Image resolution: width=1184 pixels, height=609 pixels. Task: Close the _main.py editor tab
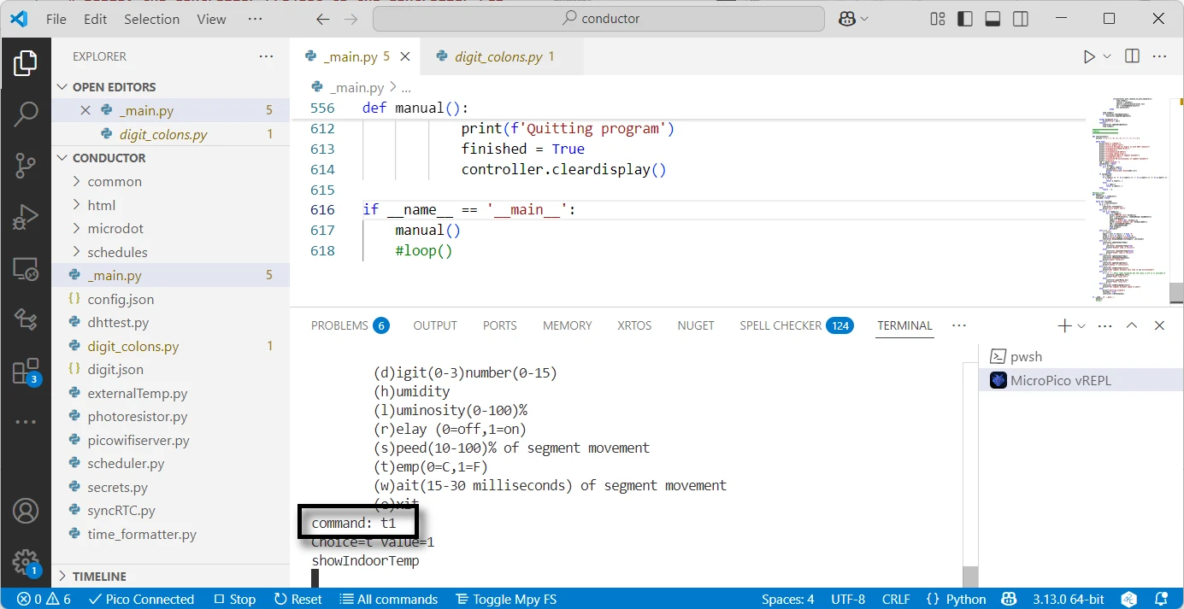click(x=405, y=57)
